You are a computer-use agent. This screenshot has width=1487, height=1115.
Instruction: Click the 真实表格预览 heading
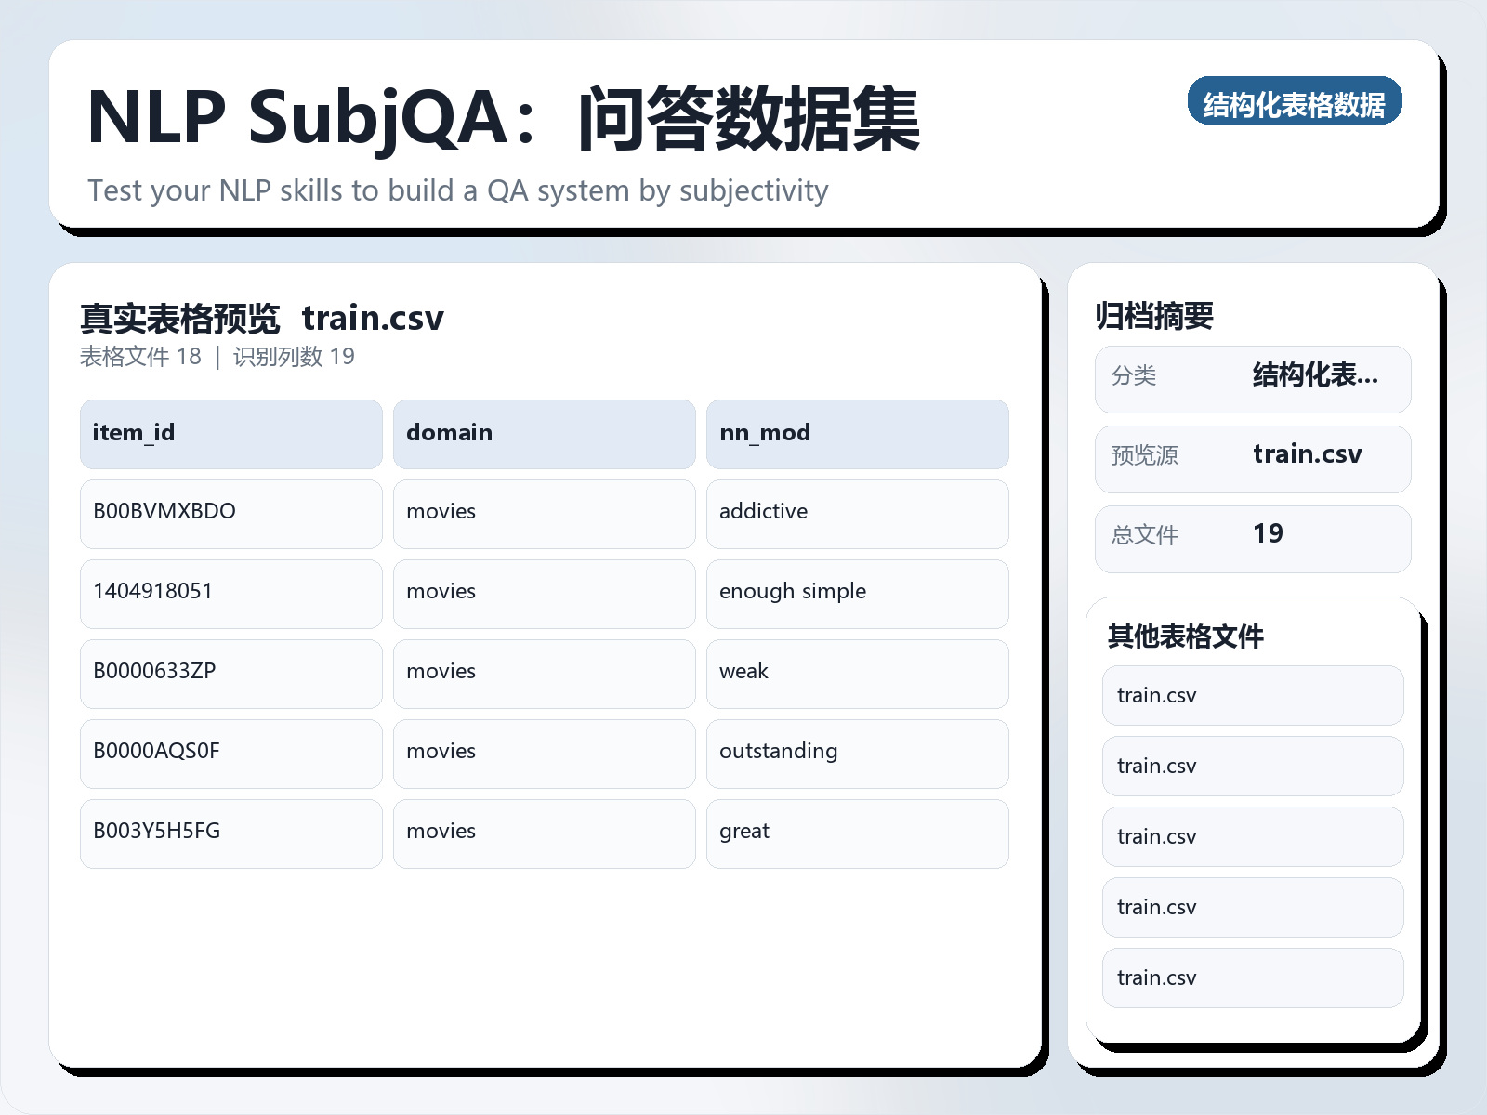tap(179, 318)
